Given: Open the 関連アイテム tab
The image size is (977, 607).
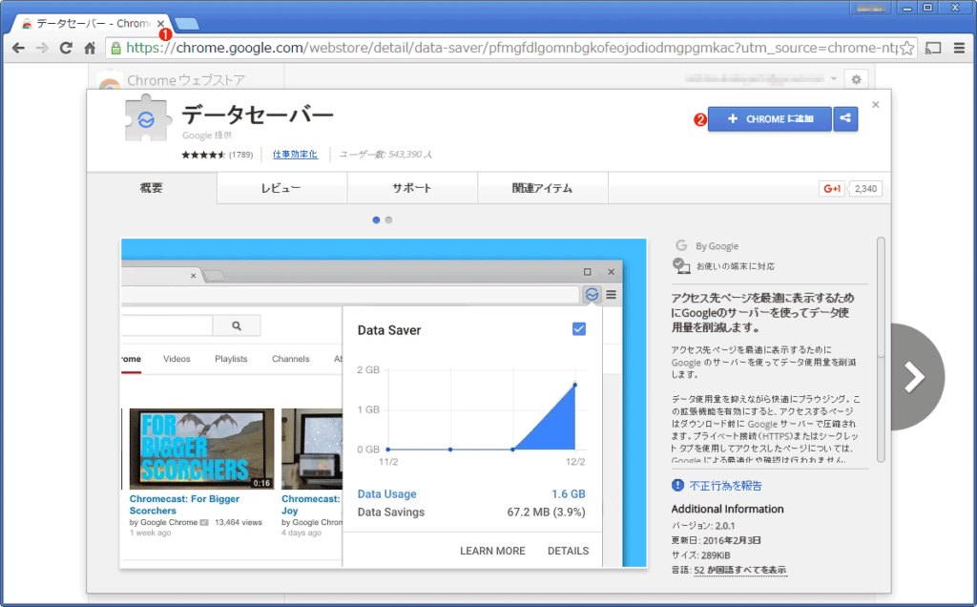Looking at the screenshot, I should click(542, 188).
